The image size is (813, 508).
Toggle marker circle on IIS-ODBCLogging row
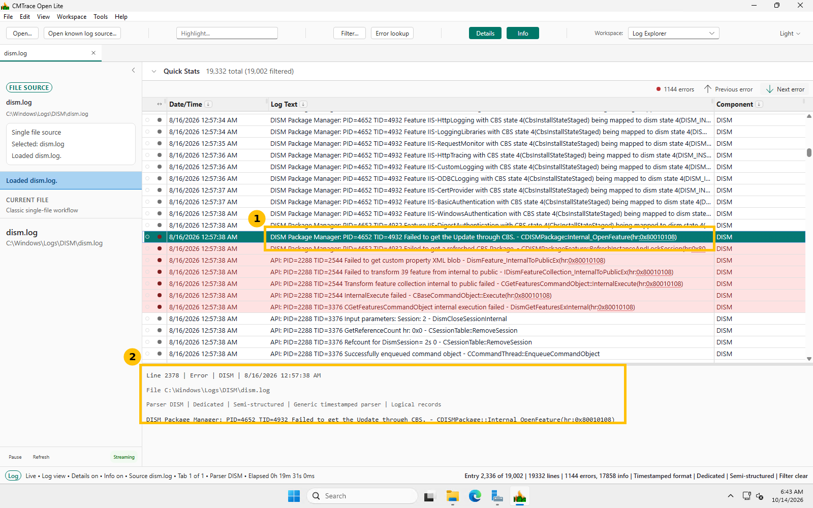(x=147, y=178)
